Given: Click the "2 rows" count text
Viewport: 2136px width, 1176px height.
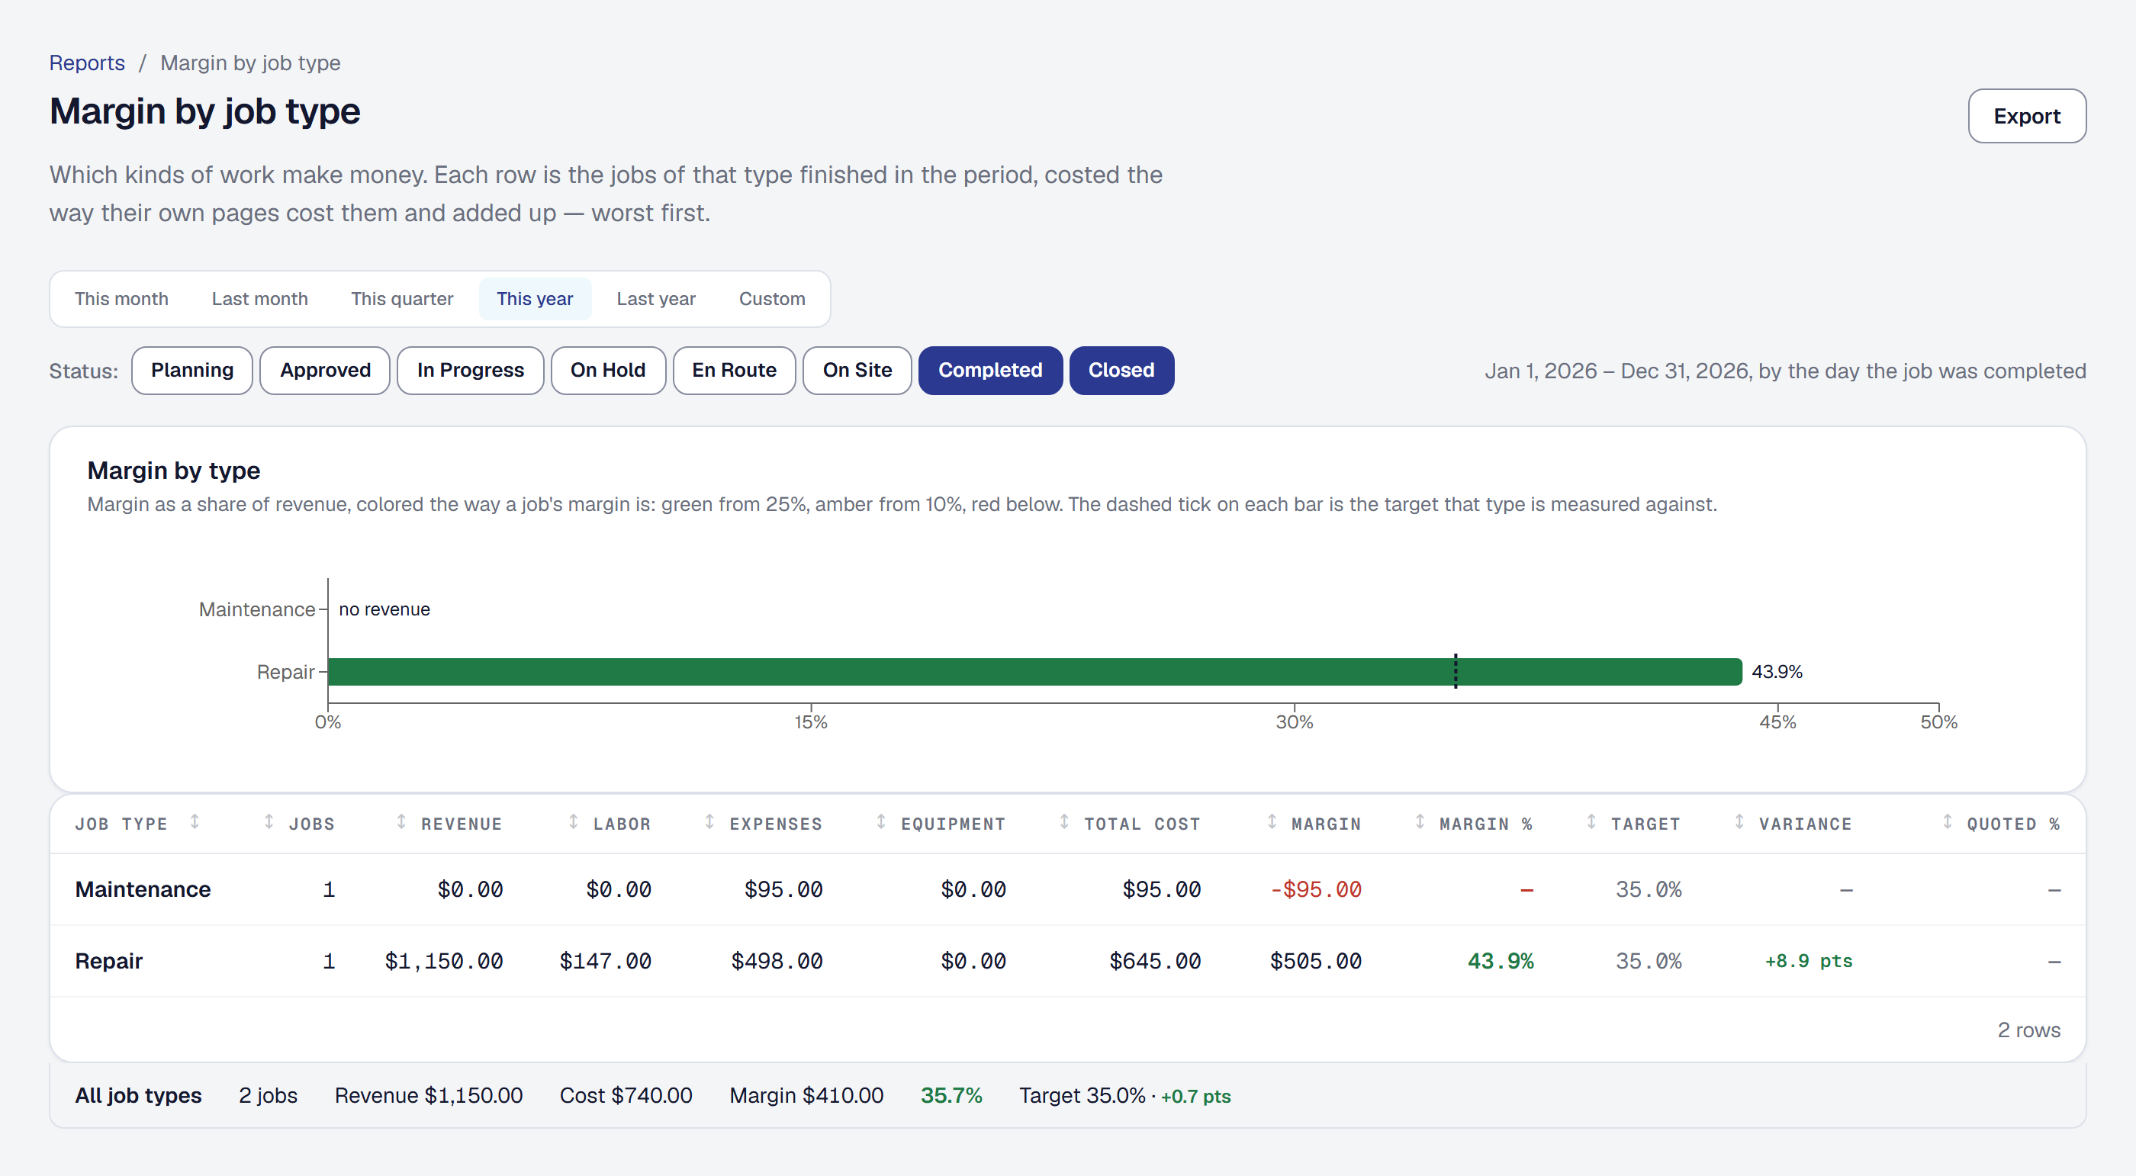Looking at the screenshot, I should (2028, 1030).
